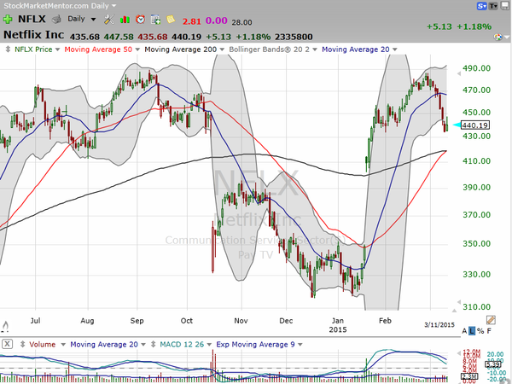Click the gray left arrow near 310.00
Image resolution: width=512 pixels, height=384 pixels.
click(459, 302)
